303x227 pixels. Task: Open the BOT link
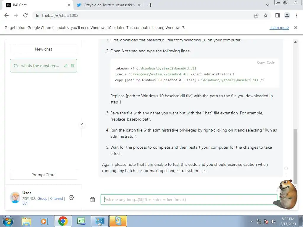25,203
